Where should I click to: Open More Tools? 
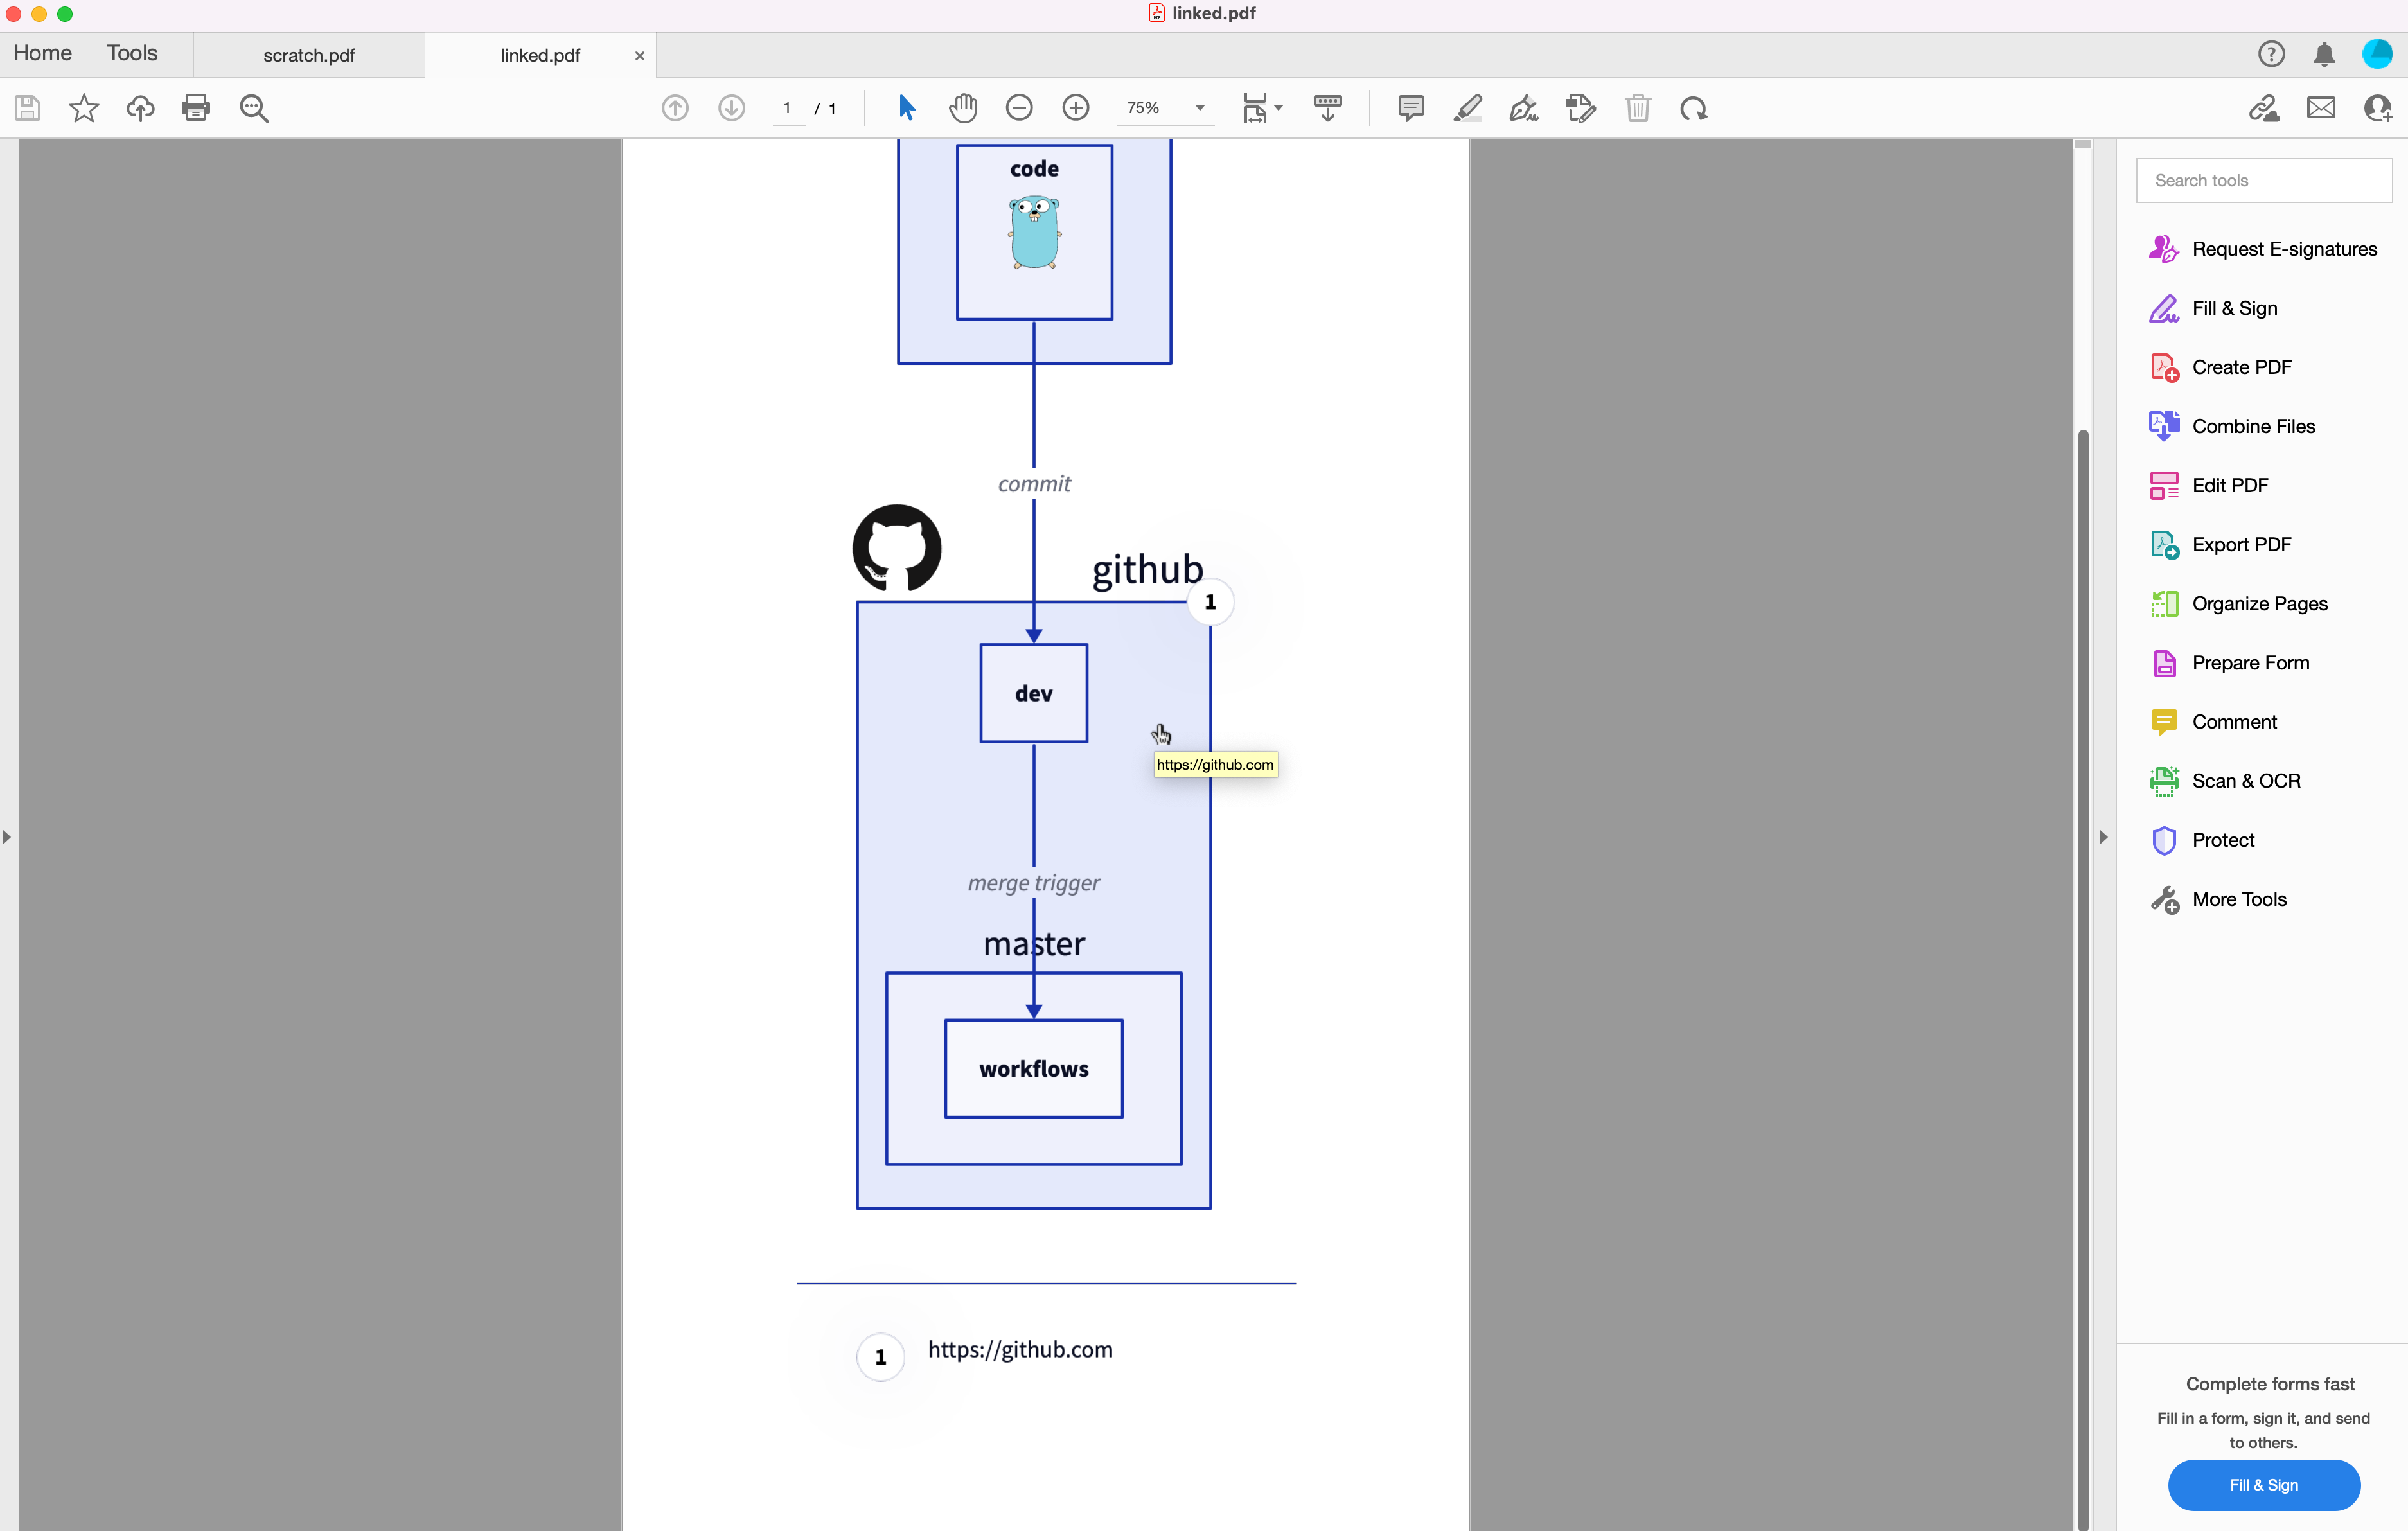tap(2218, 899)
